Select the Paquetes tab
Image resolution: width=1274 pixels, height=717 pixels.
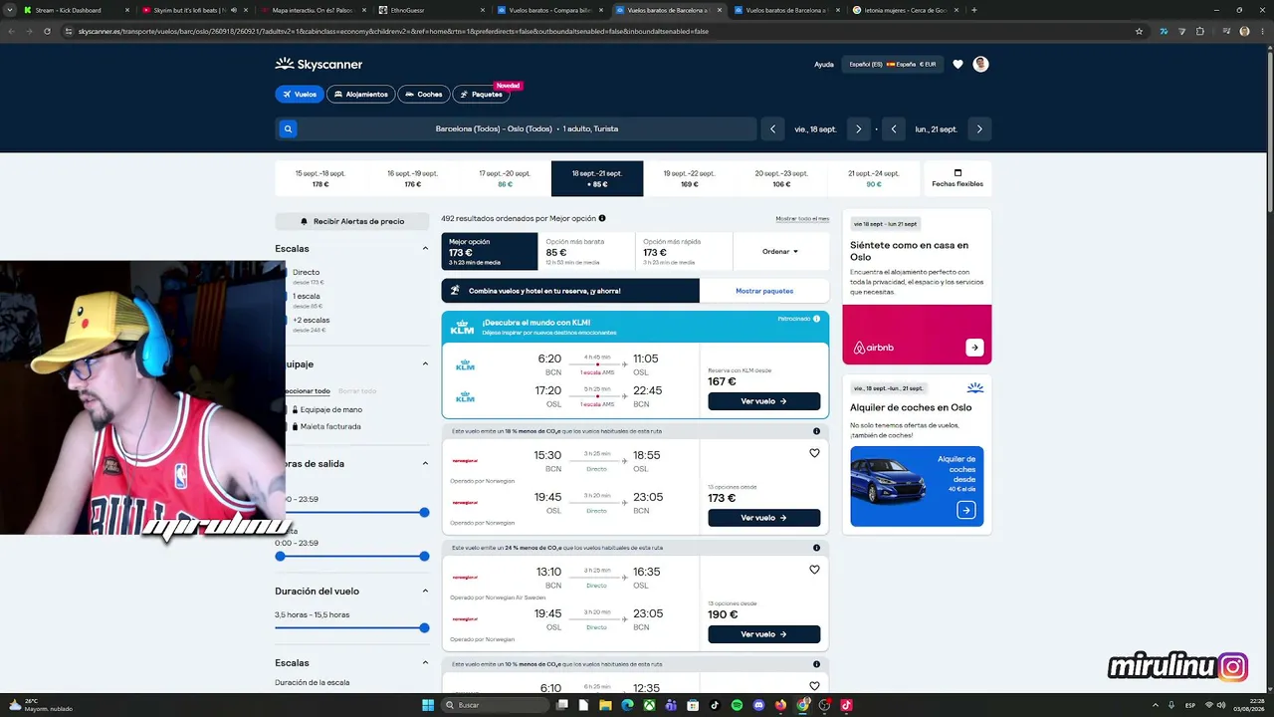tap(481, 95)
